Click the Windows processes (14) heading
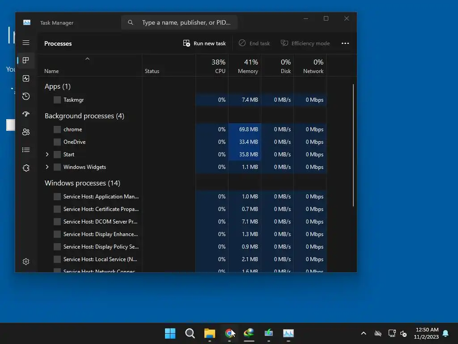458x344 pixels. point(82,183)
